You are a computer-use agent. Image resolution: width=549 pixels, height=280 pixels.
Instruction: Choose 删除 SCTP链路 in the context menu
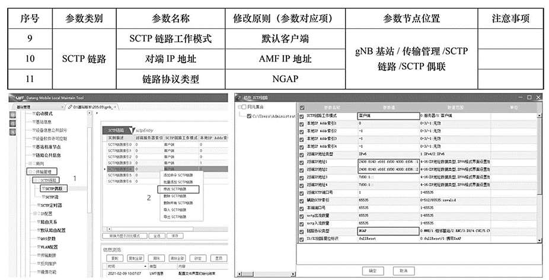coord(178,196)
